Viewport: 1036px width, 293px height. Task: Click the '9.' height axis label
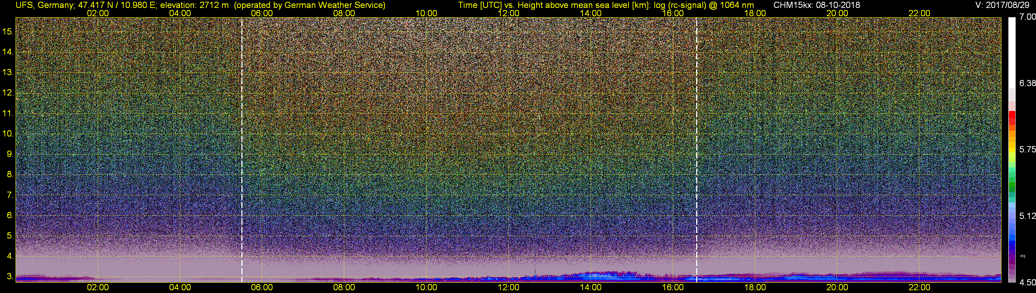coord(10,154)
